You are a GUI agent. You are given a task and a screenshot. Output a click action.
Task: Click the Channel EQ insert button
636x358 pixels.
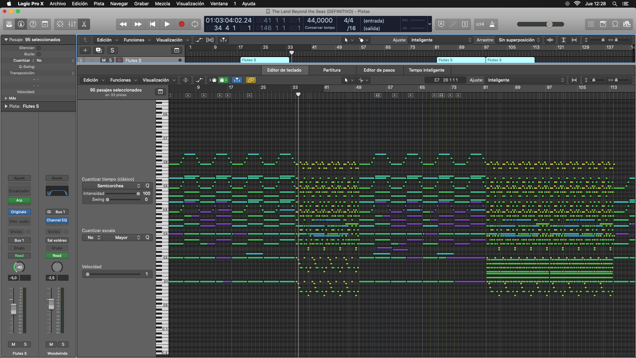coord(57,220)
